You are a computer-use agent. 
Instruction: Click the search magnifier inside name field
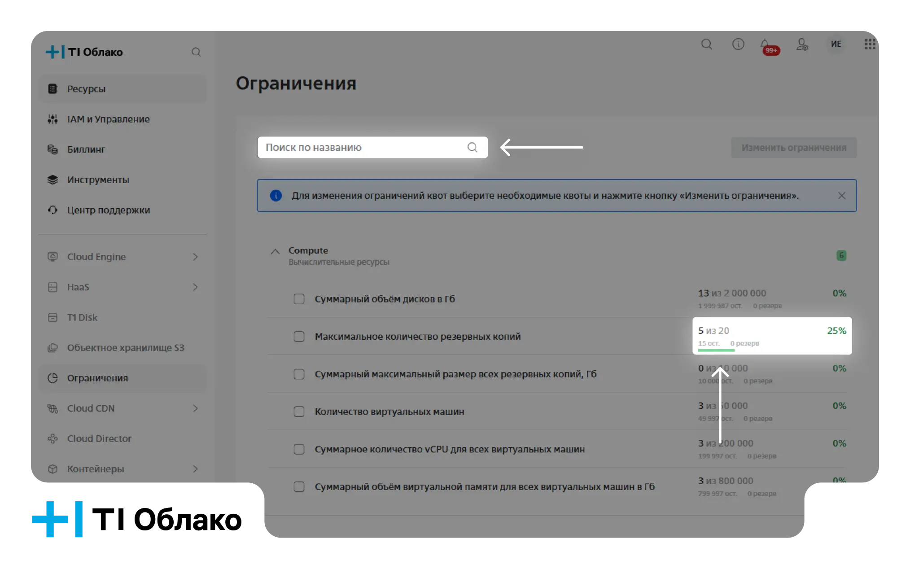[x=472, y=147]
